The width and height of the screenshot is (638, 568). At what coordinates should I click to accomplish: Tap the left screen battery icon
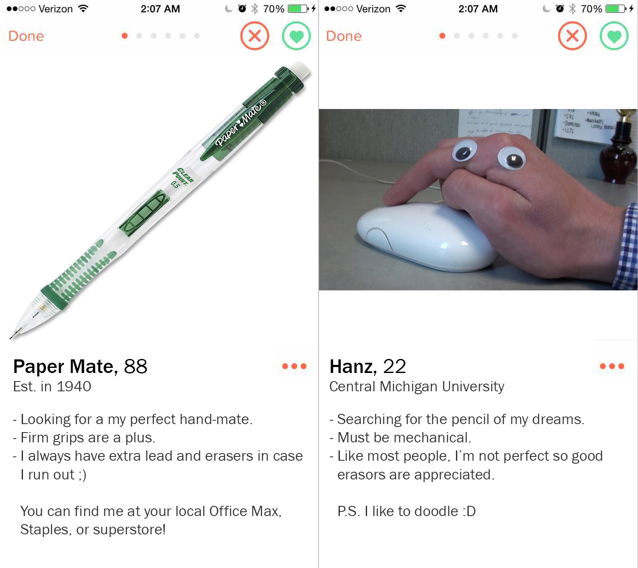point(299,9)
